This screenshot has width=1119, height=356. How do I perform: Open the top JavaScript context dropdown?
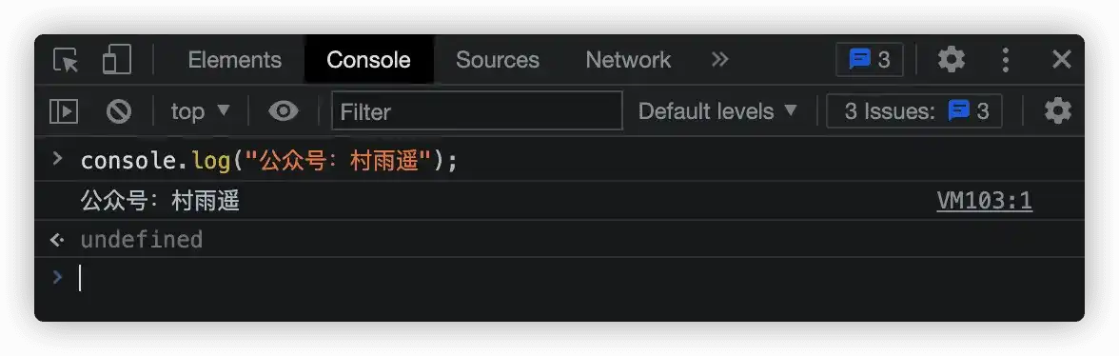[x=201, y=111]
